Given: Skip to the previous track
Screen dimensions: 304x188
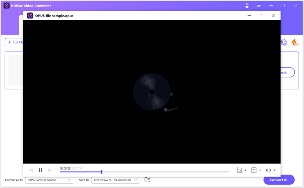Looking at the screenshot, I should click(x=31, y=170).
